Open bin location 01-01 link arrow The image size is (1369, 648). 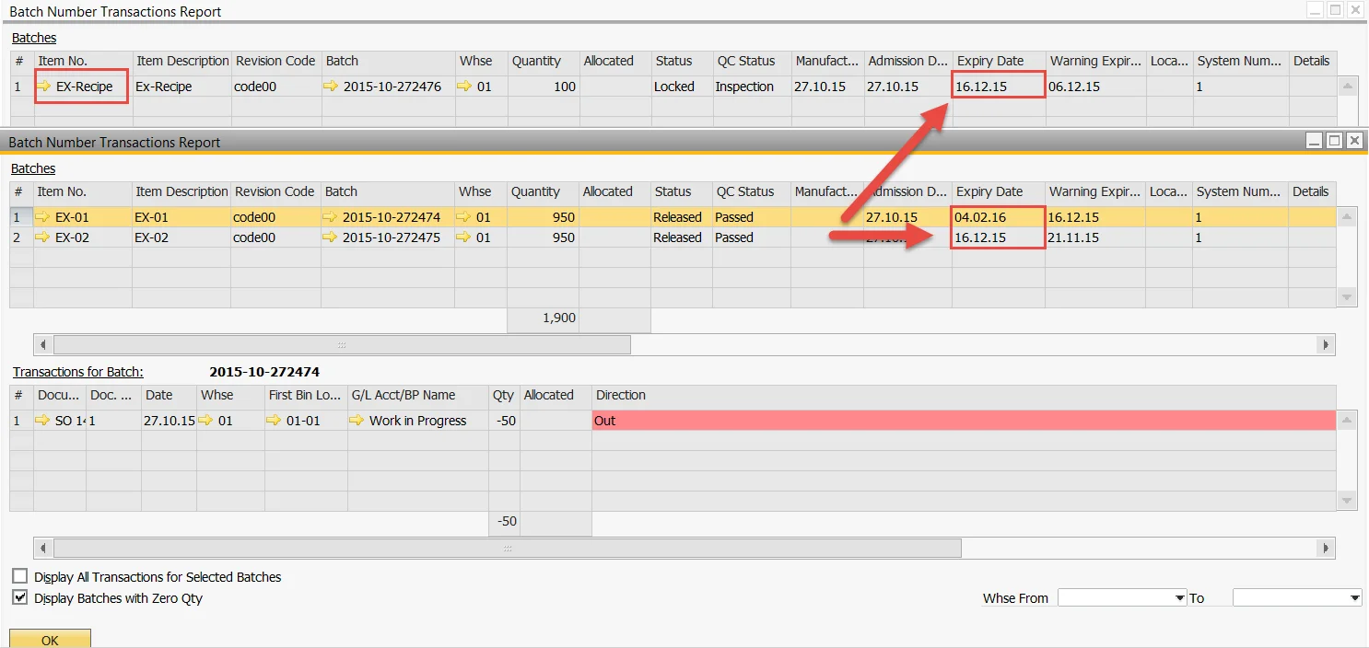pos(275,421)
